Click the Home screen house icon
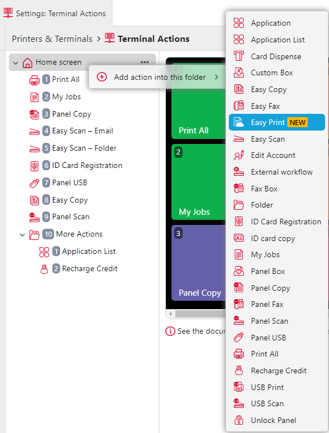Screen dimensions: 329x433 click(x=27, y=62)
